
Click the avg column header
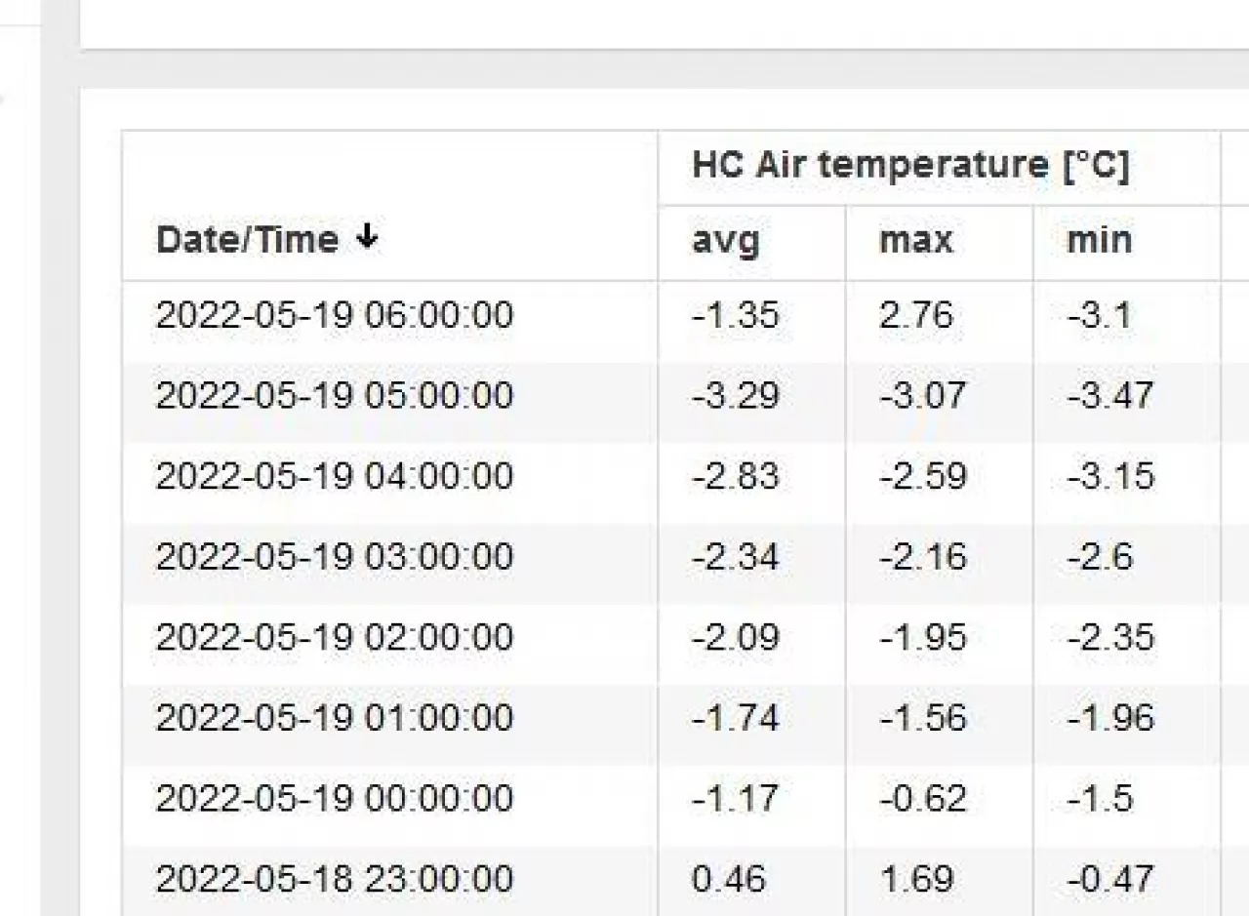(x=725, y=240)
